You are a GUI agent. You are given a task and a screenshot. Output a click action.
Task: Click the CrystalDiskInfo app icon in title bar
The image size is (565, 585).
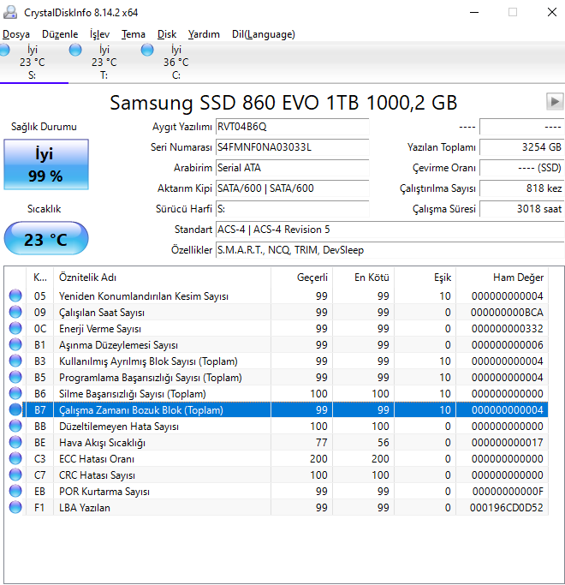tap(10, 12)
